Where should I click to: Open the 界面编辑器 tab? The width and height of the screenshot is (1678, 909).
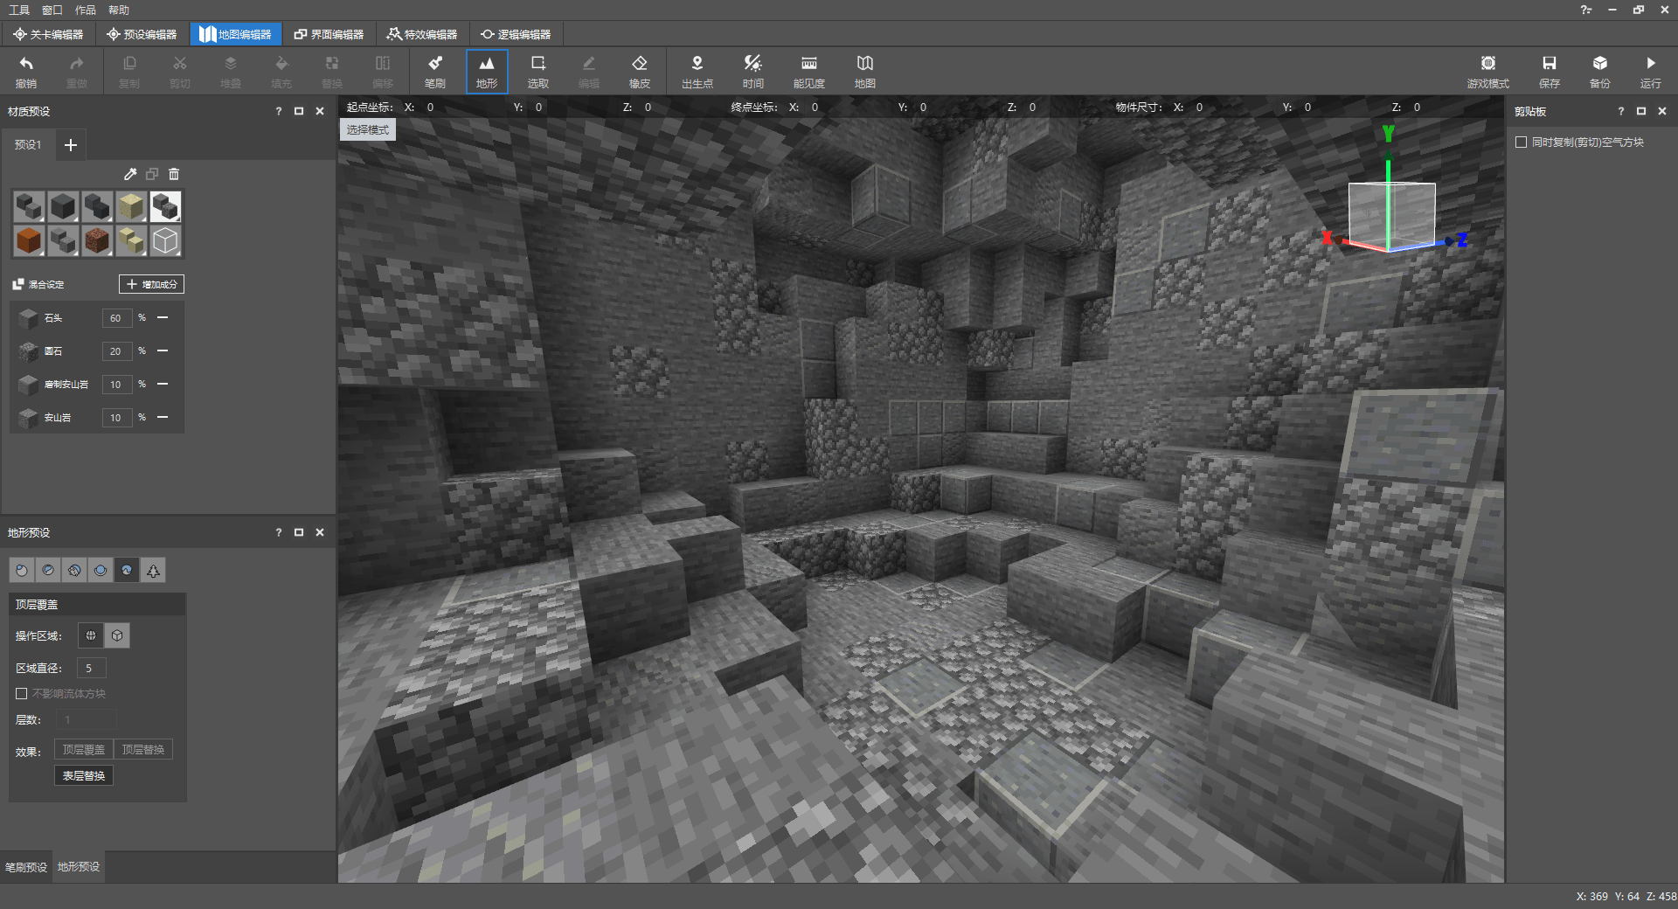coord(329,34)
